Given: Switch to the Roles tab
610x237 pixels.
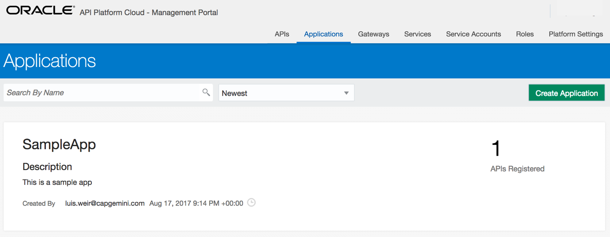Looking at the screenshot, I should point(525,34).
